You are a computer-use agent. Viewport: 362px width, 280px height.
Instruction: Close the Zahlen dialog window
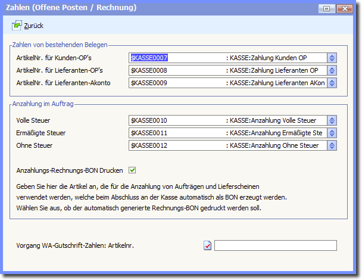coord(345,8)
